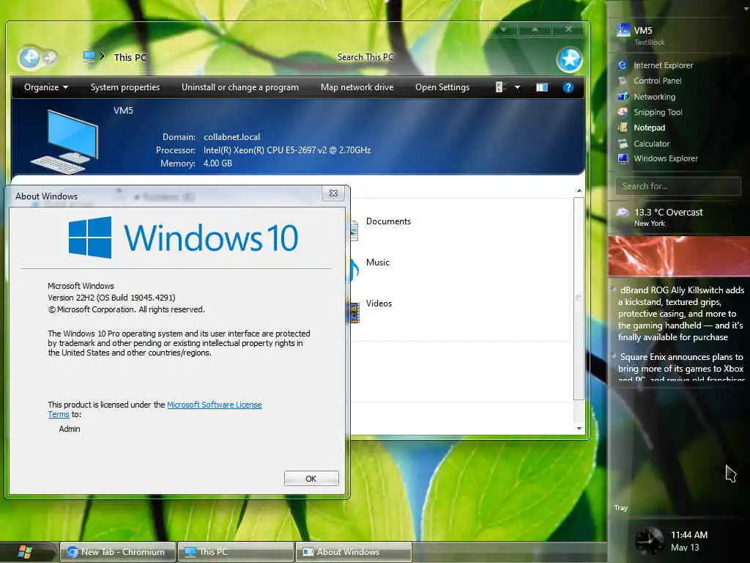Close the About Windows dialog
This screenshot has width=750, height=563.
click(333, 194)
